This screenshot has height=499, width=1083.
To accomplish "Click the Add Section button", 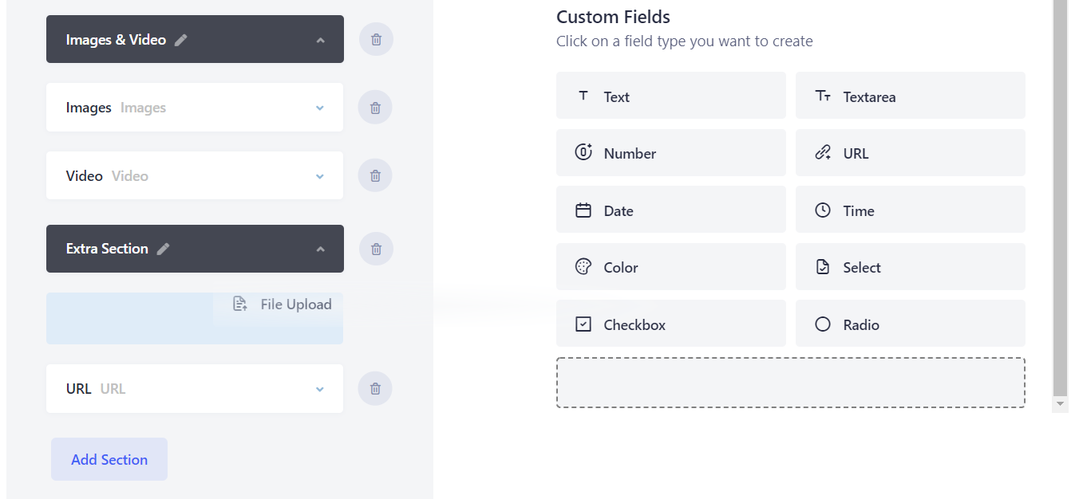I will pos(109,458).
